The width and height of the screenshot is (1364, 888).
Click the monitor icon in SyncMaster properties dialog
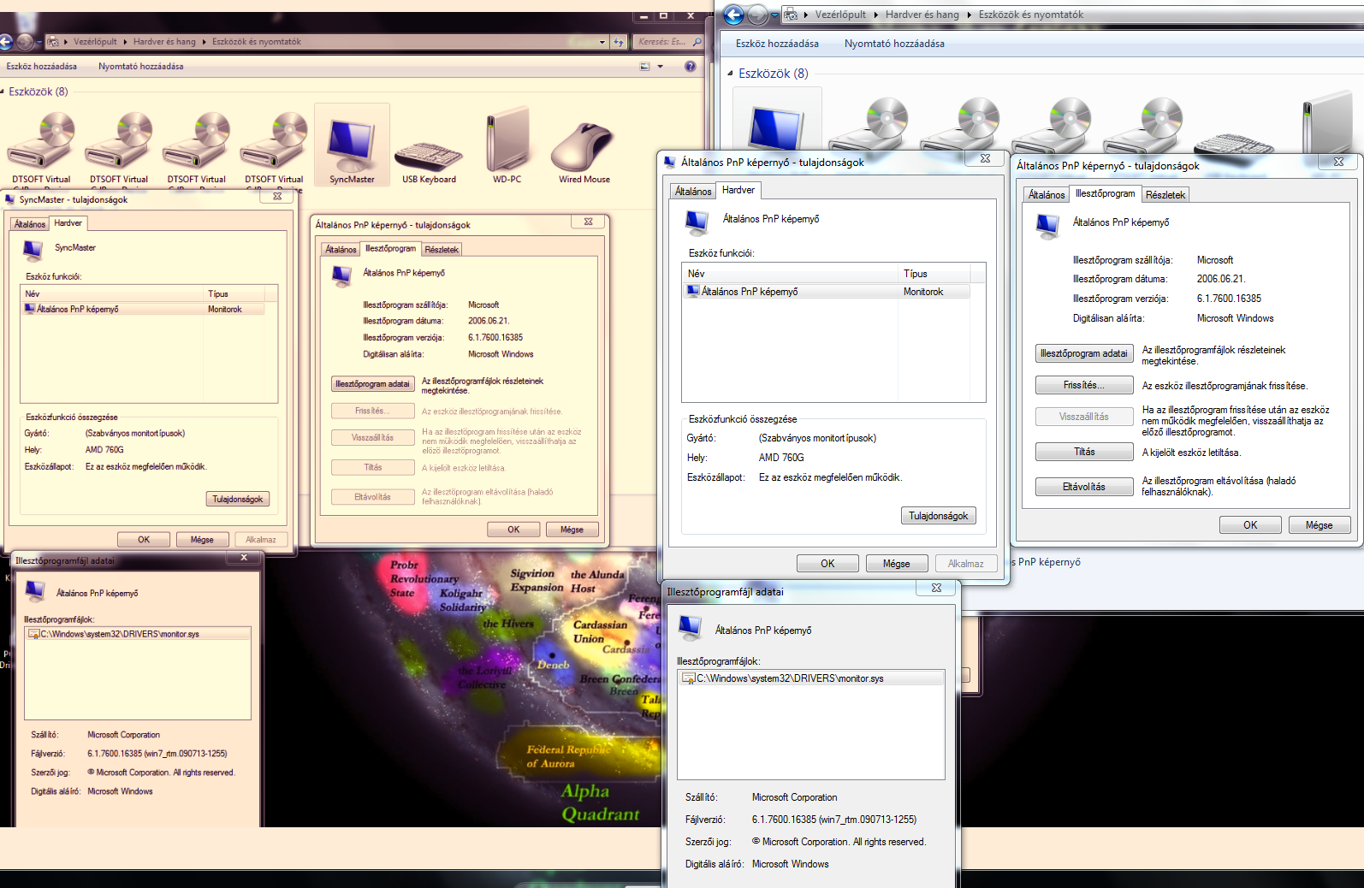pyautogui.click(x=33, y=249)
